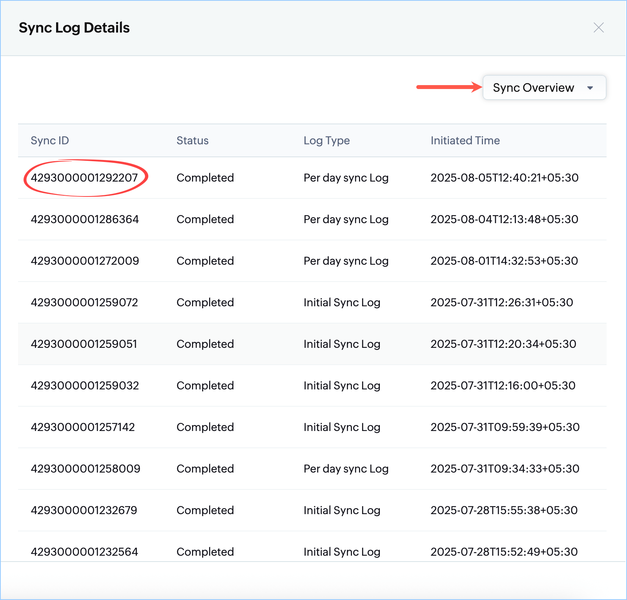Screen dimensions: 627x600
Task: Select Sync ID 4293000001292207
Action: pos(84,178)
